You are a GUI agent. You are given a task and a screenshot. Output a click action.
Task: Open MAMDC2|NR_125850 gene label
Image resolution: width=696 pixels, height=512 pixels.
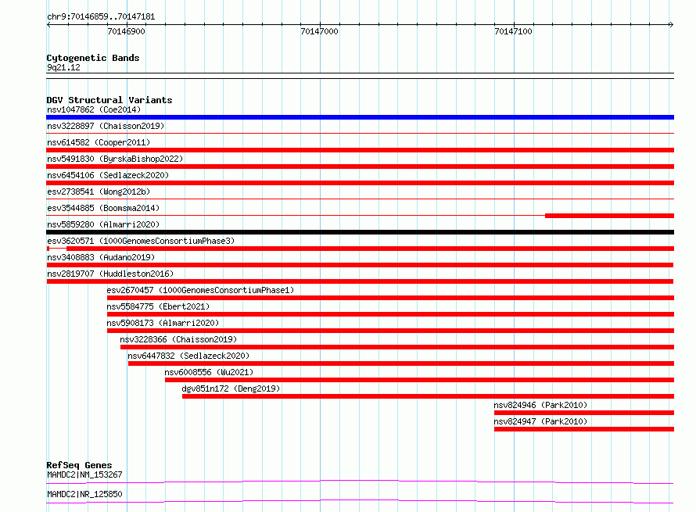(84, 494)
